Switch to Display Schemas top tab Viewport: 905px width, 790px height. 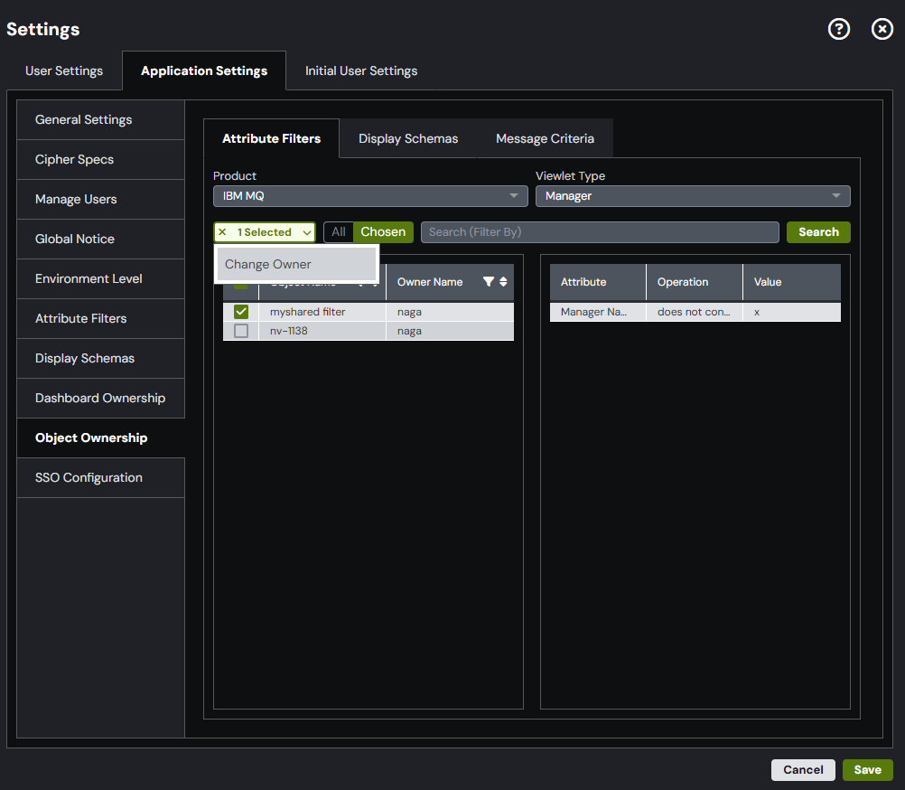[x=408, y=138]
